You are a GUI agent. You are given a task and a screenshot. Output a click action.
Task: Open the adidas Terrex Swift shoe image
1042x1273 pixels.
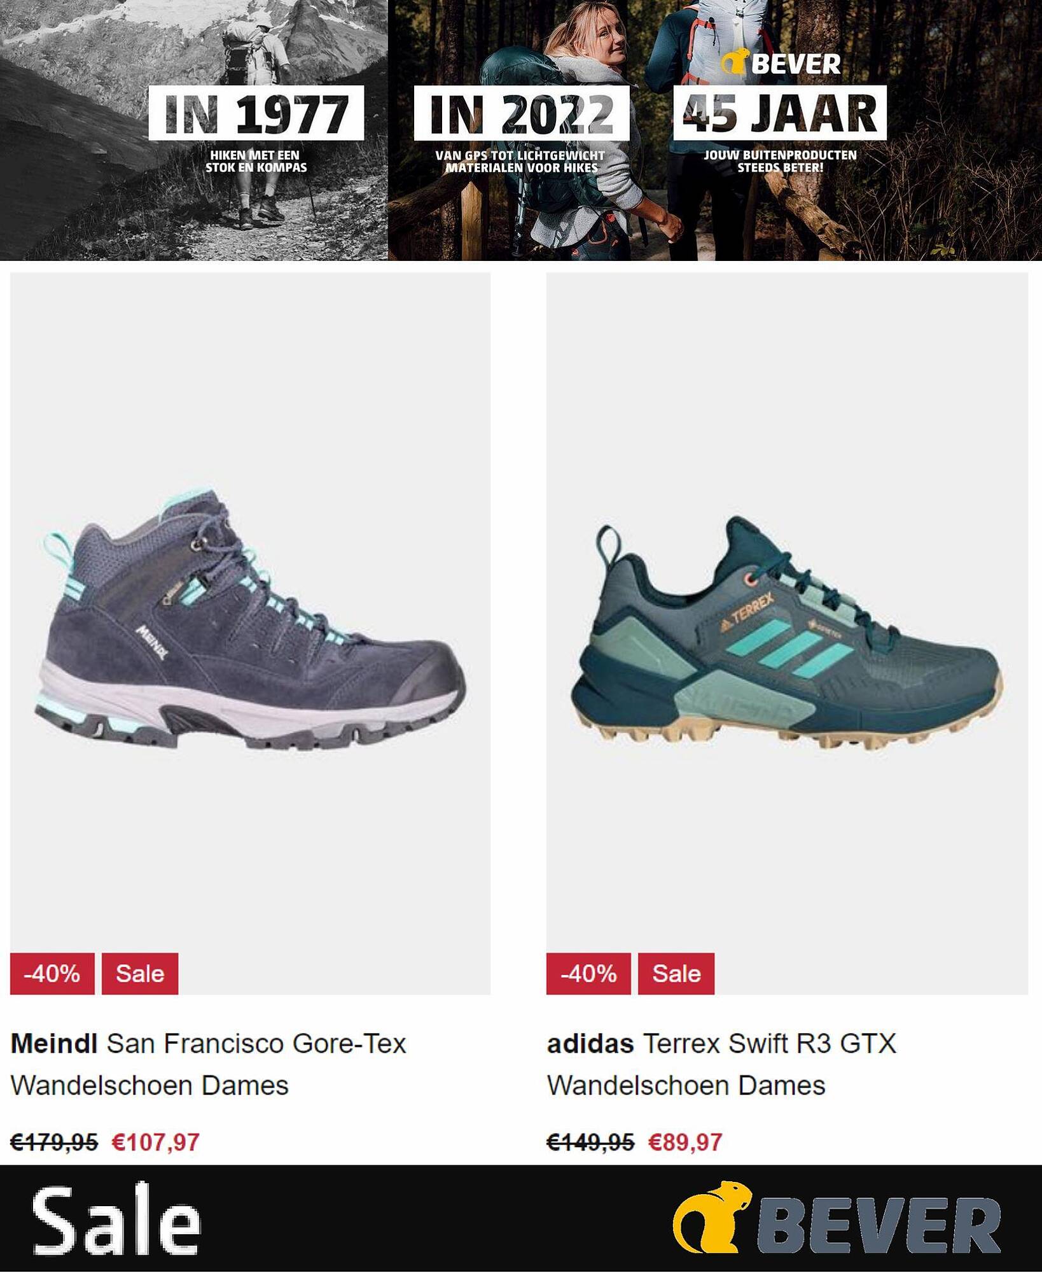(787, 633)
